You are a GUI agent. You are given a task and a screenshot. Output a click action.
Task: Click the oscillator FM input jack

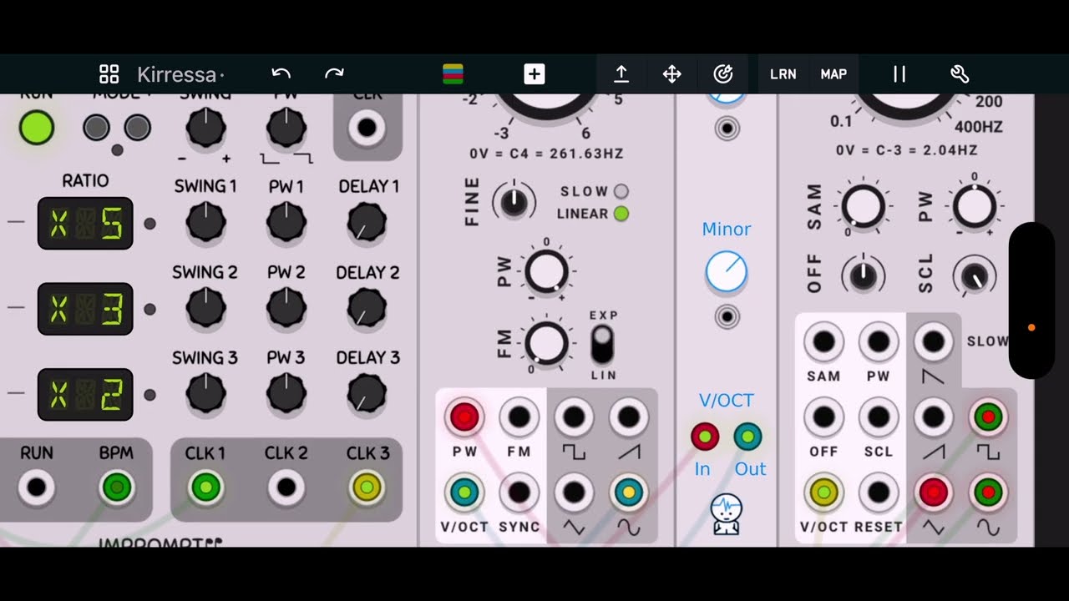click(x=519, y=417)
